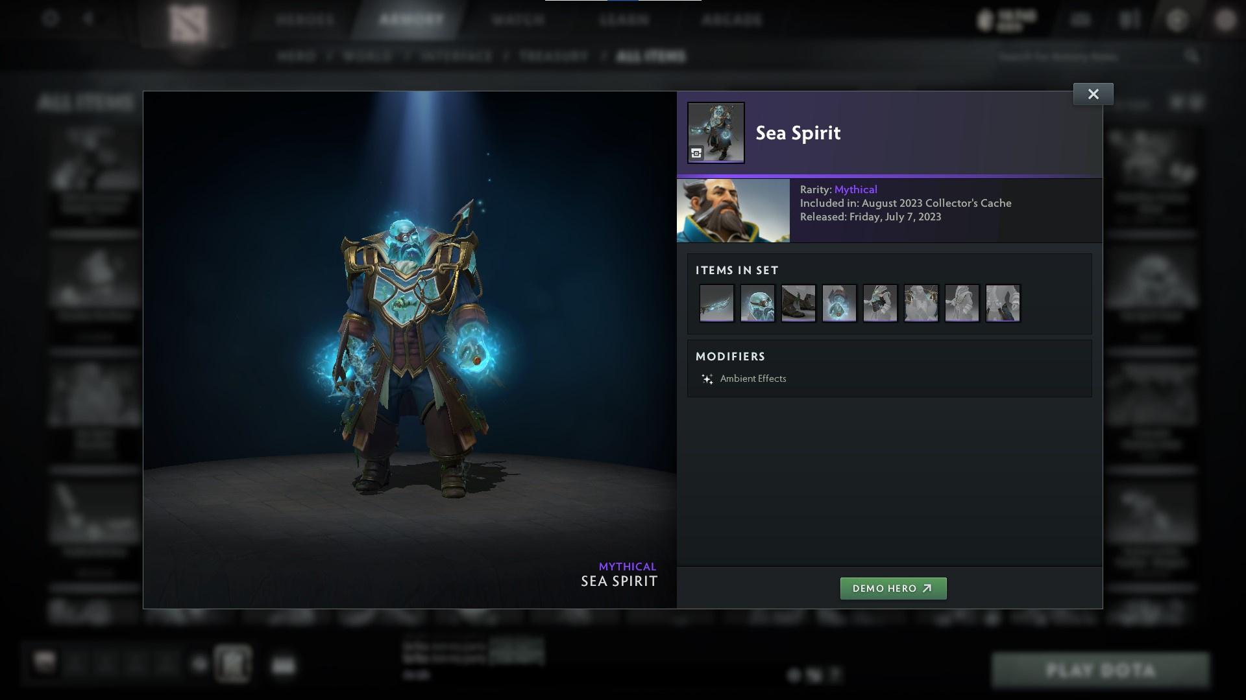The image size is (1246, 700).
Task: Select the boots item in Items In Set
Action: coord(798,303)
